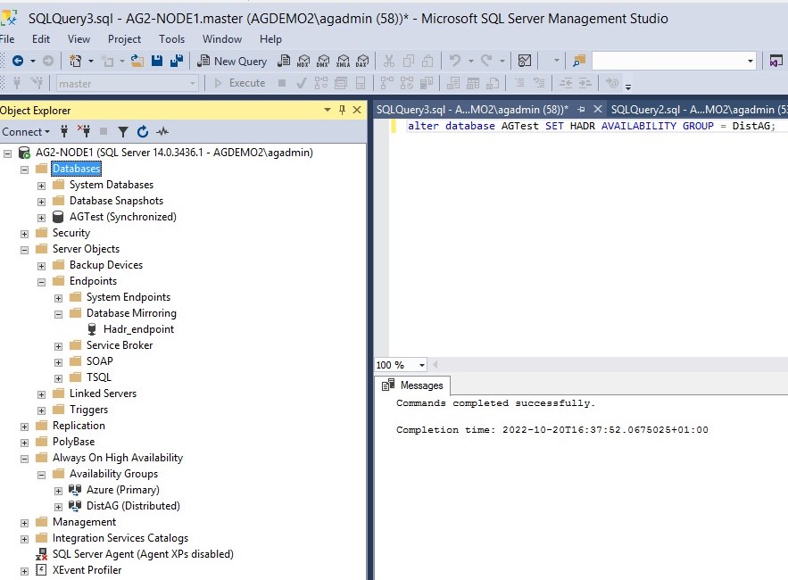Click the Save All toolbar icon

[x=176, y=61]
